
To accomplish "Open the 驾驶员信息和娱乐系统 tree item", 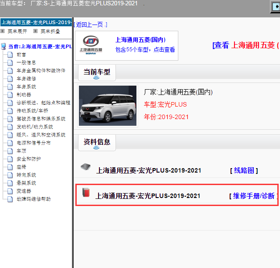I will (41, 119).
